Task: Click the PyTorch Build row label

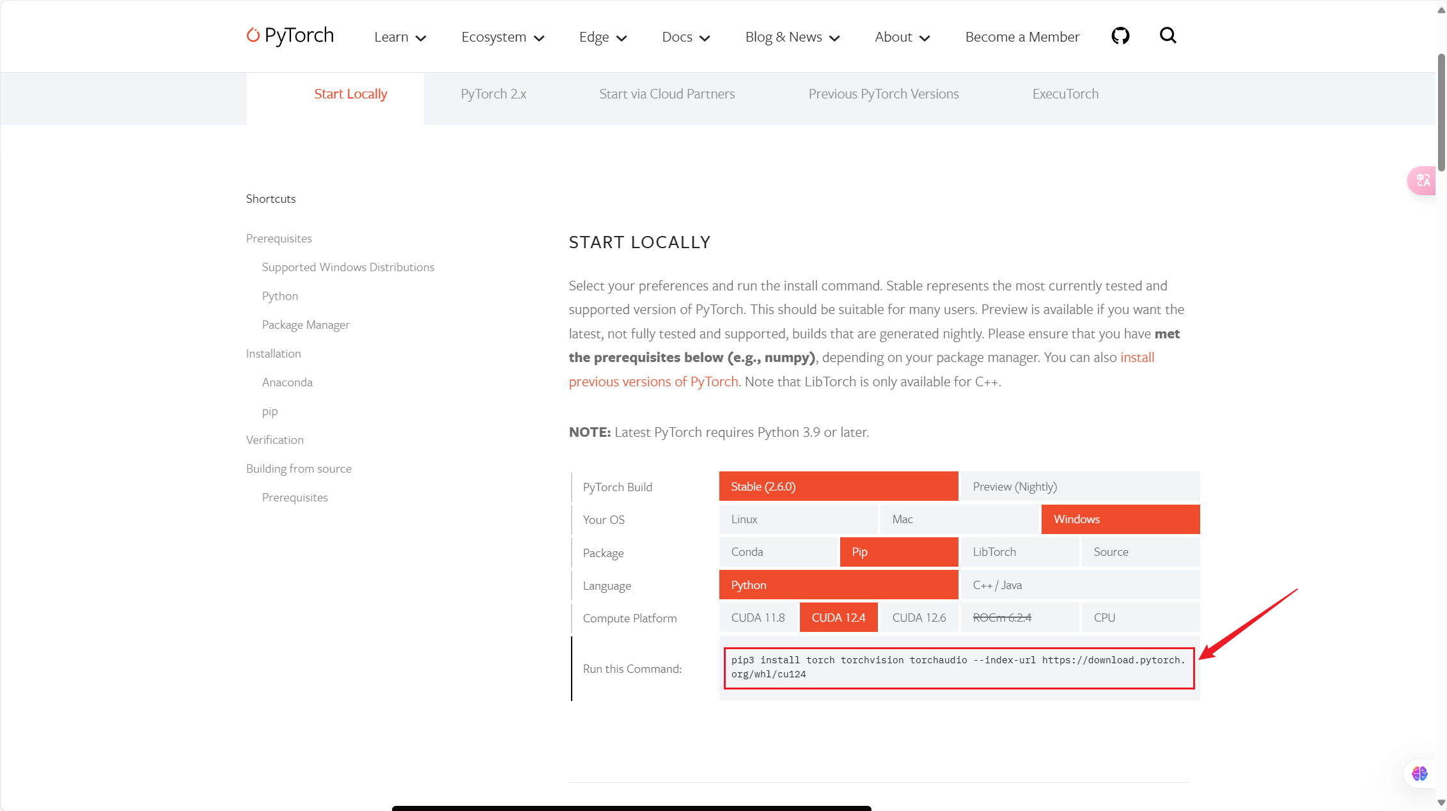Action: click(x=618, y=487)
